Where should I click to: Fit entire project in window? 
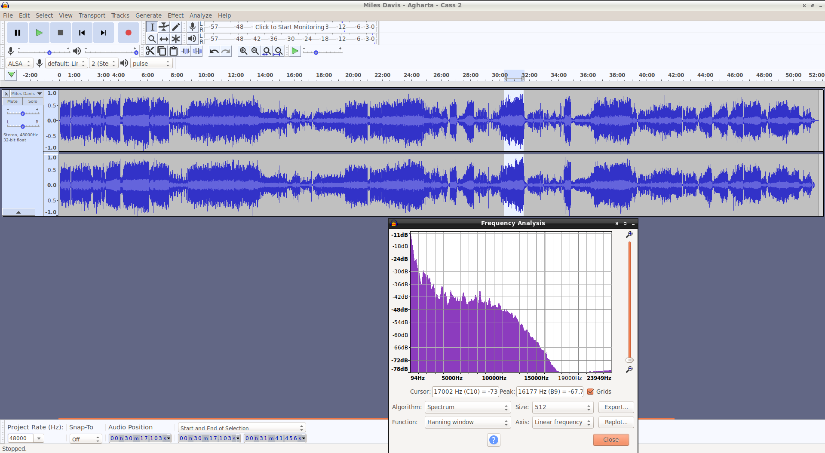279,51
